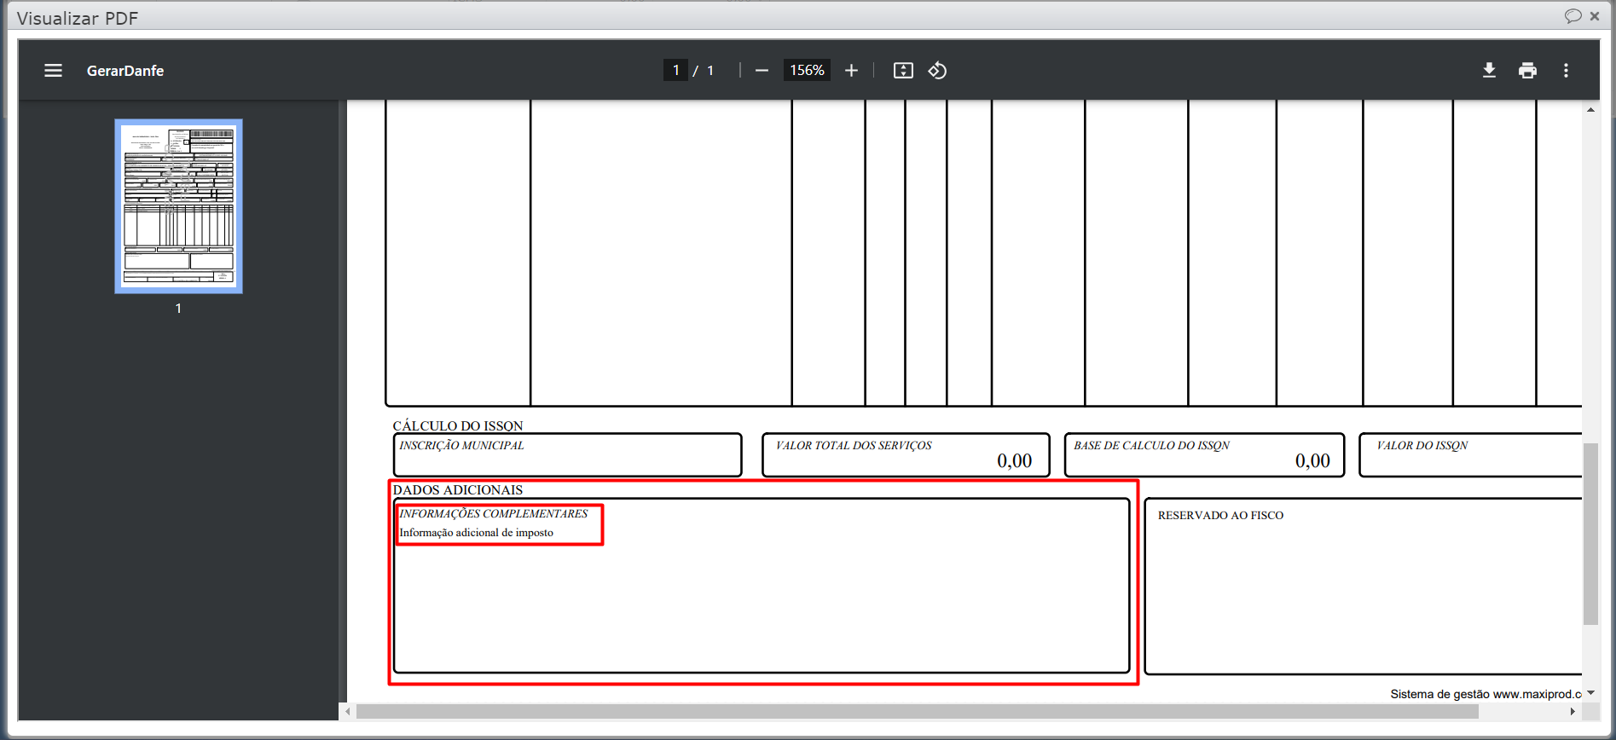The image size is (1616, 740).
Task: Click 'Informação adicional de imposto' text
Action: [x=477, y=533]
